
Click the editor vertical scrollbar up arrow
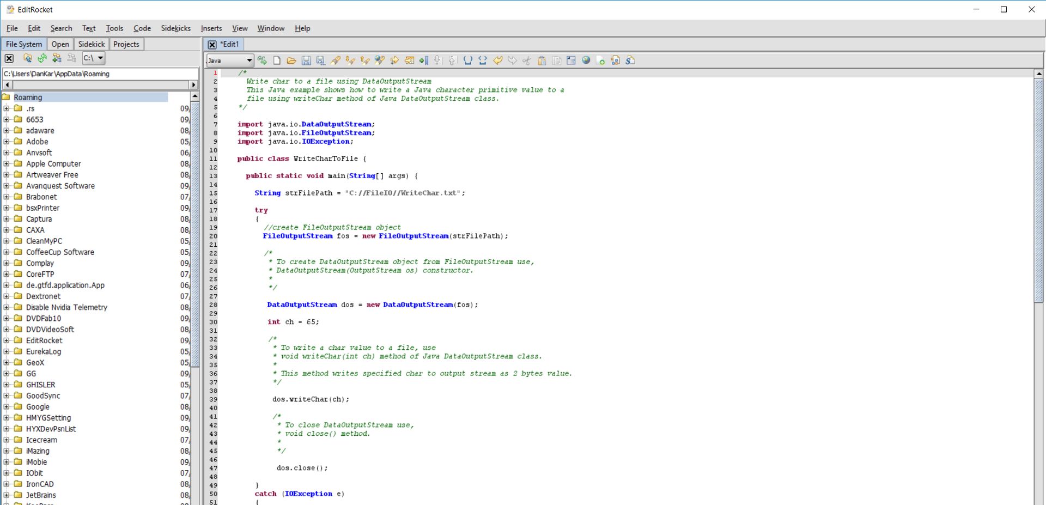pyautogui.click(x=1039, y=74)
